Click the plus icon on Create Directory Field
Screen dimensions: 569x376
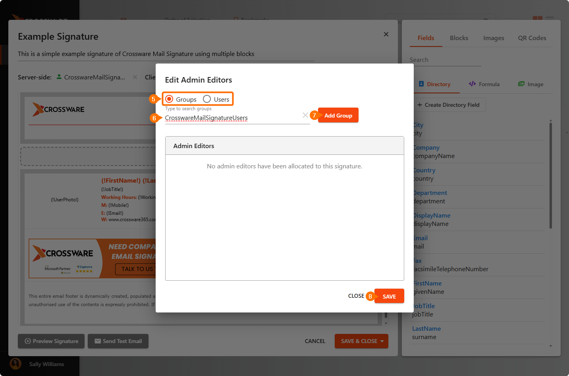pos(420,105)
